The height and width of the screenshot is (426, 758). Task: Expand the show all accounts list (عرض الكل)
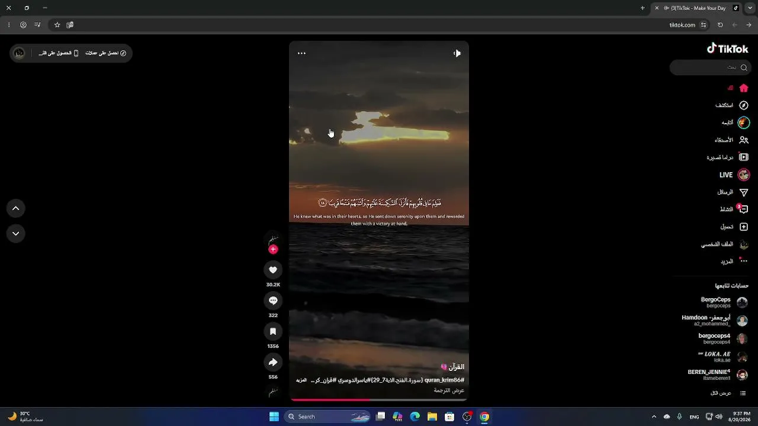coord(728,393)
